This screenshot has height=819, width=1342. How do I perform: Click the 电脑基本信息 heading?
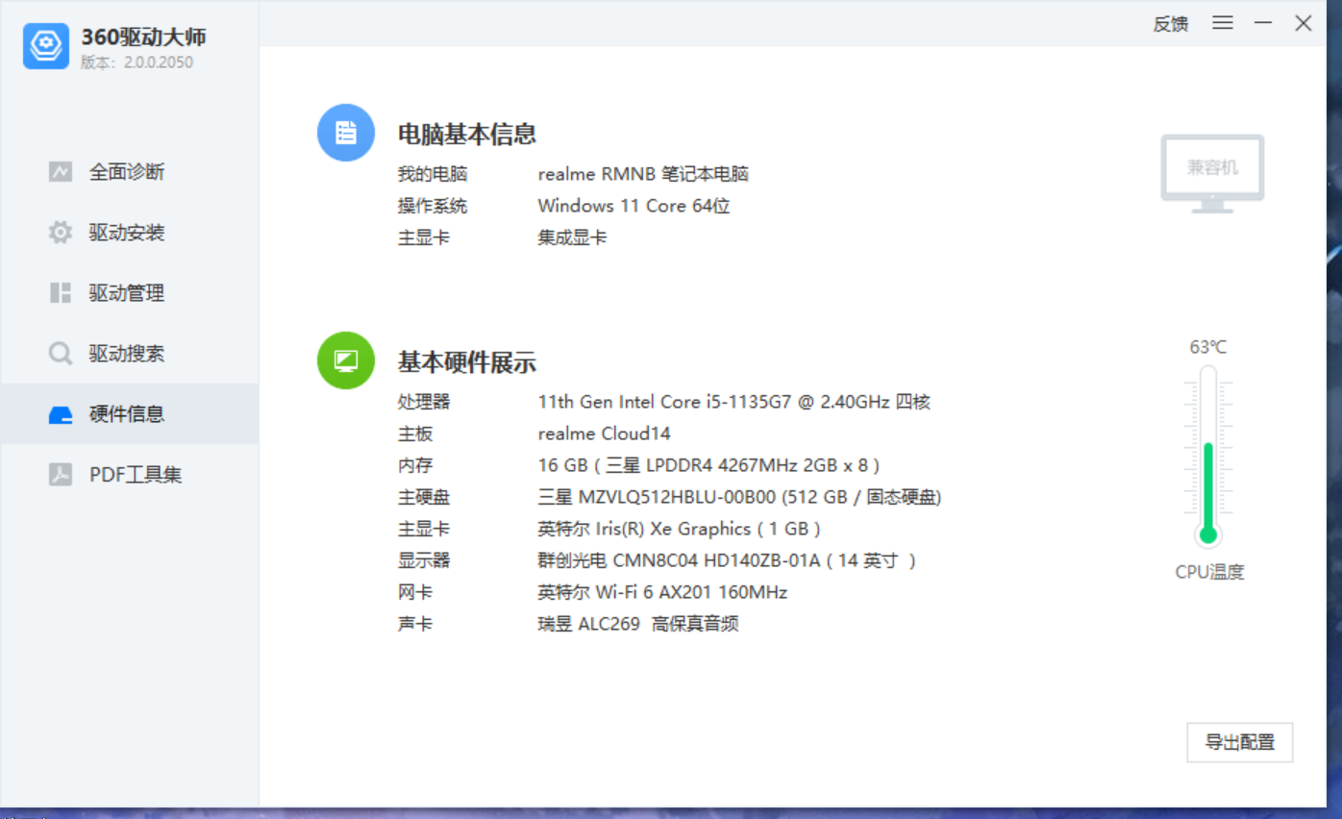click(x=467, y=135)
